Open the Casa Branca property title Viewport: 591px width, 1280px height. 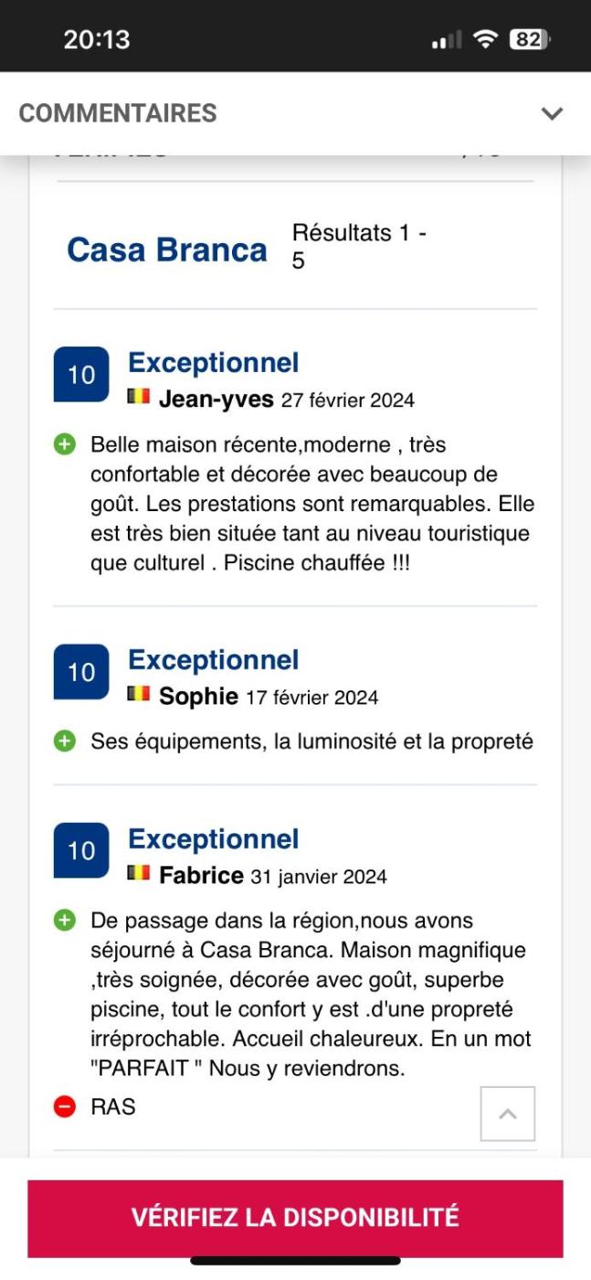pos(167,250)
